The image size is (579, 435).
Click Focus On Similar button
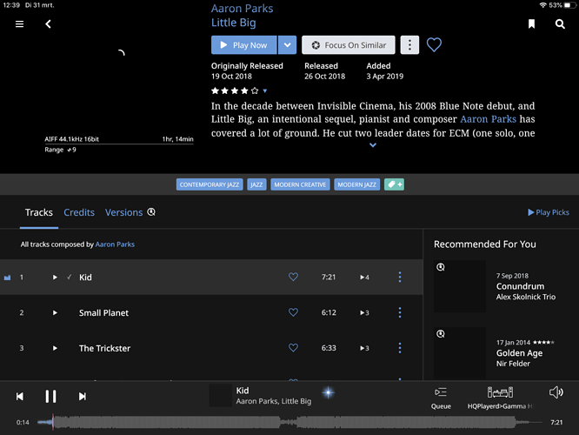[349, 45]
